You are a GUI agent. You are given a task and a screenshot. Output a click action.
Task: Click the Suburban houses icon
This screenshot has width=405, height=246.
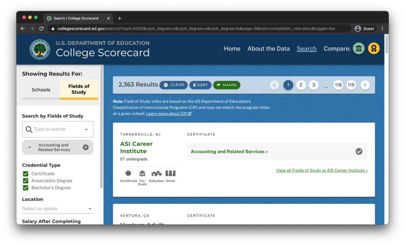pos(156,173)
